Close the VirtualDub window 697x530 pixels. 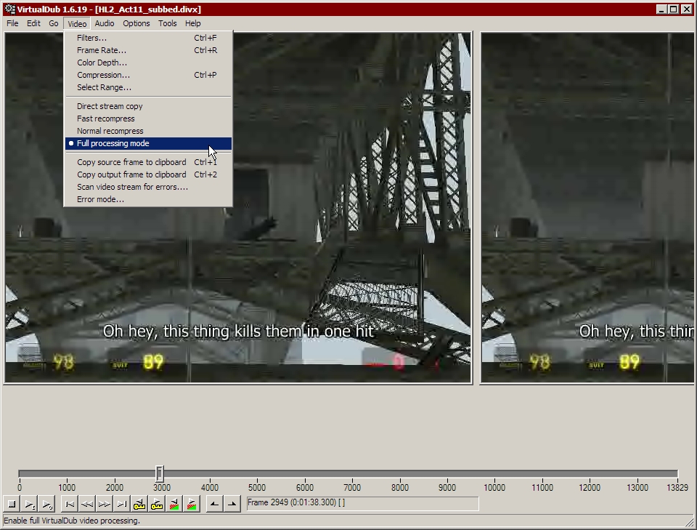pos(686,9)
